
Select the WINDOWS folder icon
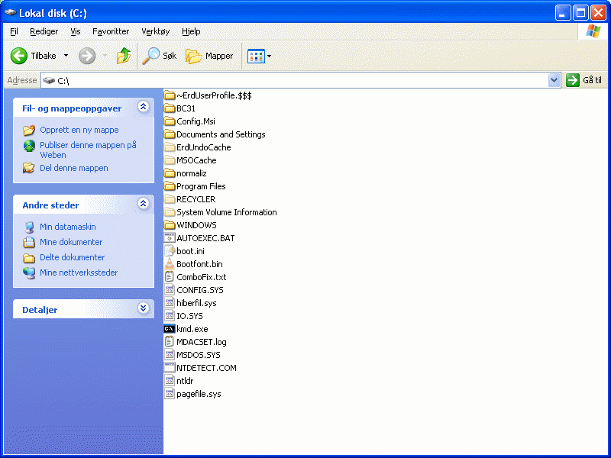[x=170, y=225]
